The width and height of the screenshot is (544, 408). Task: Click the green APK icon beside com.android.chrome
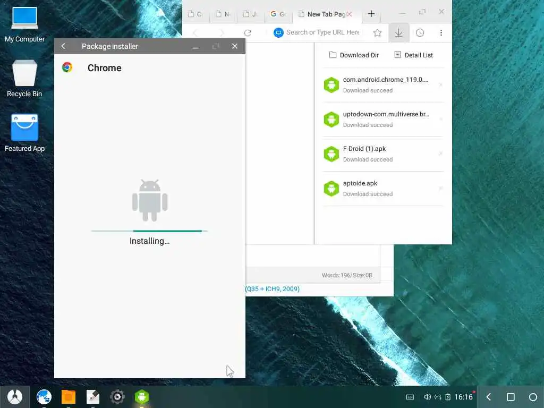331,84
